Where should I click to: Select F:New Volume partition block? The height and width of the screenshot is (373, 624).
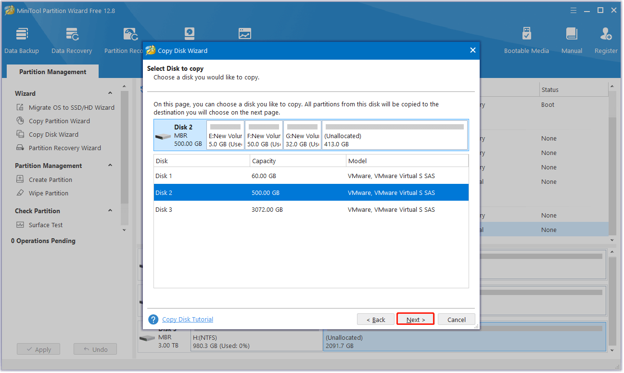click(264, 135)
